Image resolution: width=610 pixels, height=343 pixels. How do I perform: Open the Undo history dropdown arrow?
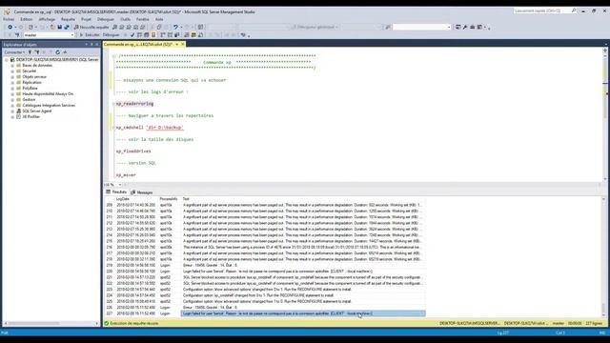point(181,27)
